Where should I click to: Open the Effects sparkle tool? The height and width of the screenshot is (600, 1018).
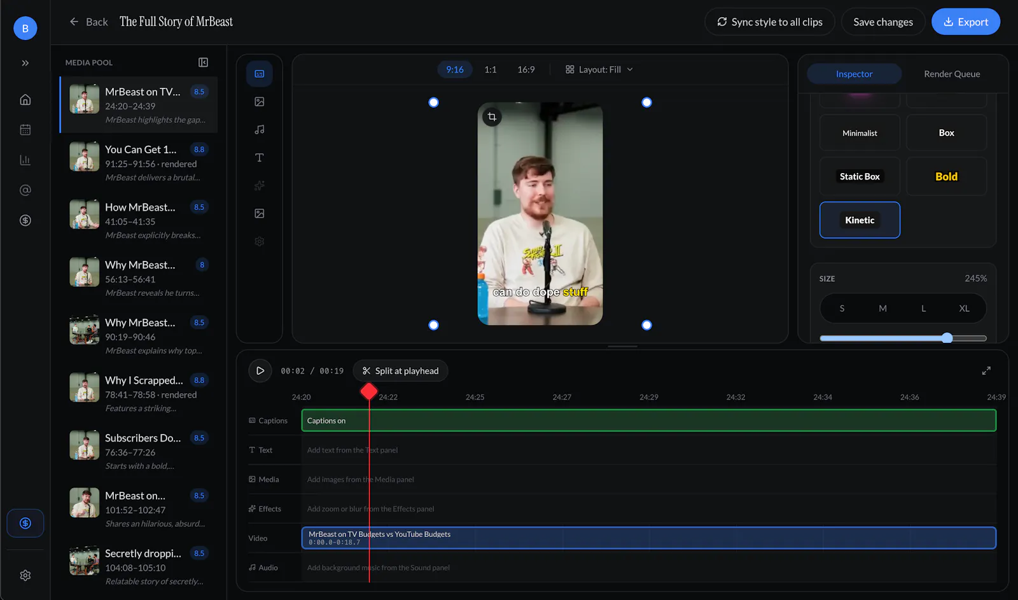pos(260,186)
